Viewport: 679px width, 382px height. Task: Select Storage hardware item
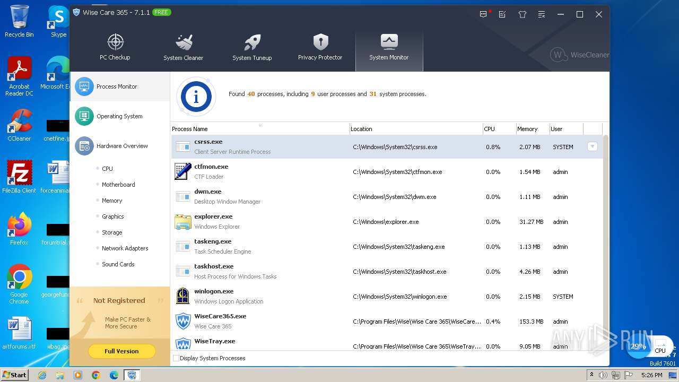[112, 232]
